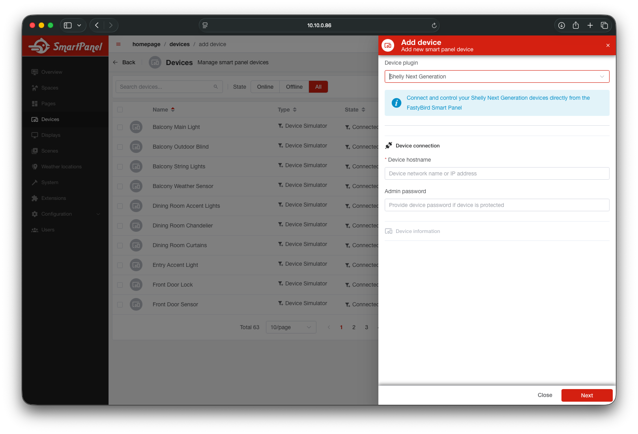Check the Front Door Lock row checkbox

tap(120, 285)
